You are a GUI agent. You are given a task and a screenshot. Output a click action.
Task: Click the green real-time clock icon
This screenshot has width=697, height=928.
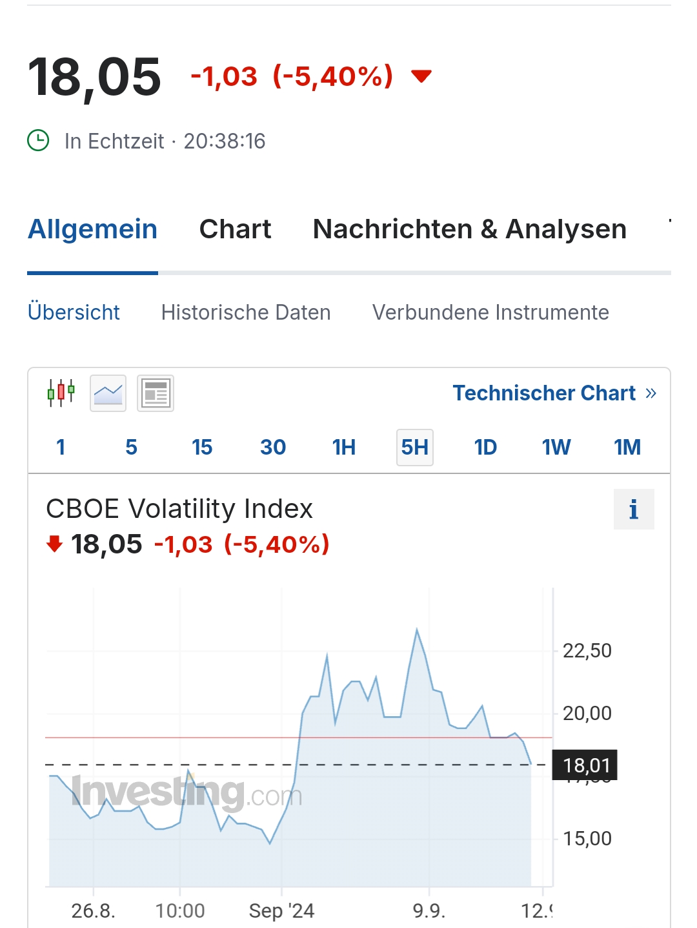coord(38,140)
